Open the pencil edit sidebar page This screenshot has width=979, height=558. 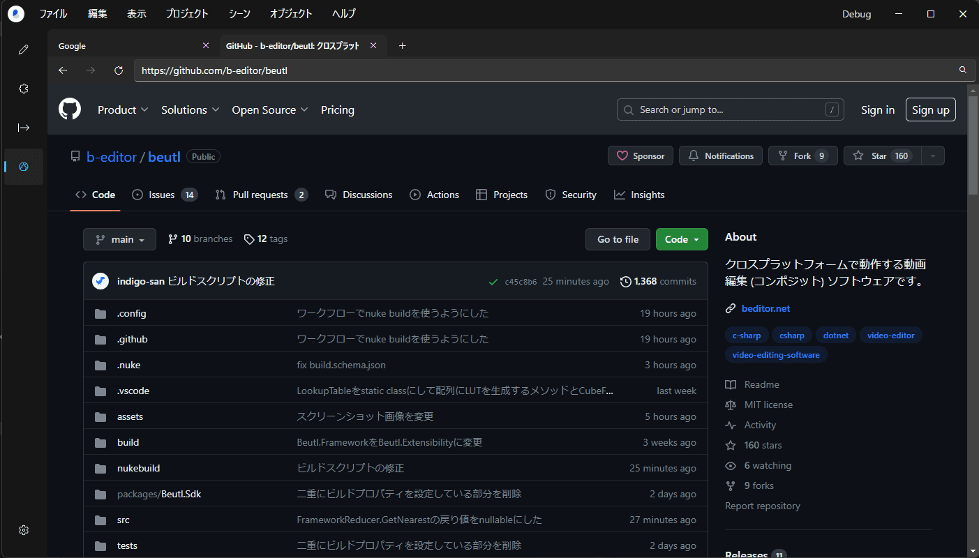click(24, 50)
